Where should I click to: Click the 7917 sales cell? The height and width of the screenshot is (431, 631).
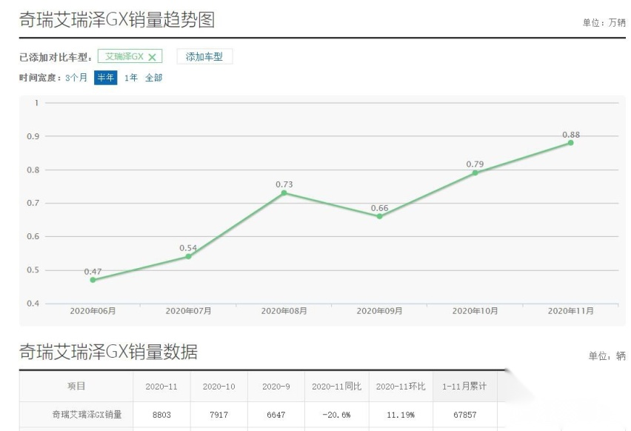click(219, 415)
